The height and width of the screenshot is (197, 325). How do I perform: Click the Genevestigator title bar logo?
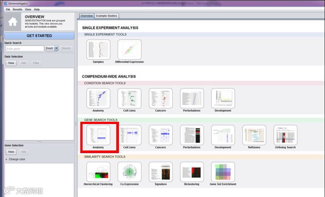click(6, 3)
